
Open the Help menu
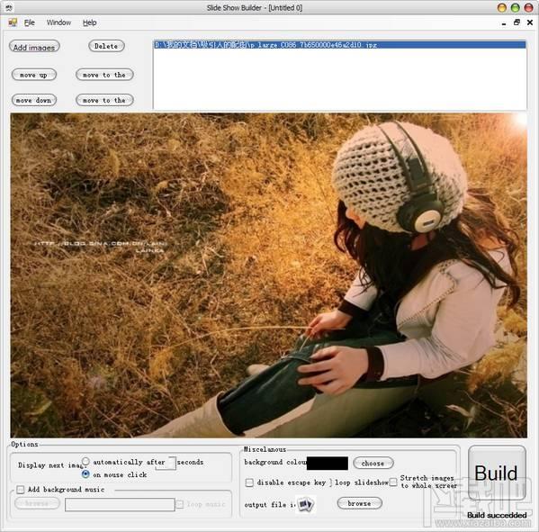(89, 23)
